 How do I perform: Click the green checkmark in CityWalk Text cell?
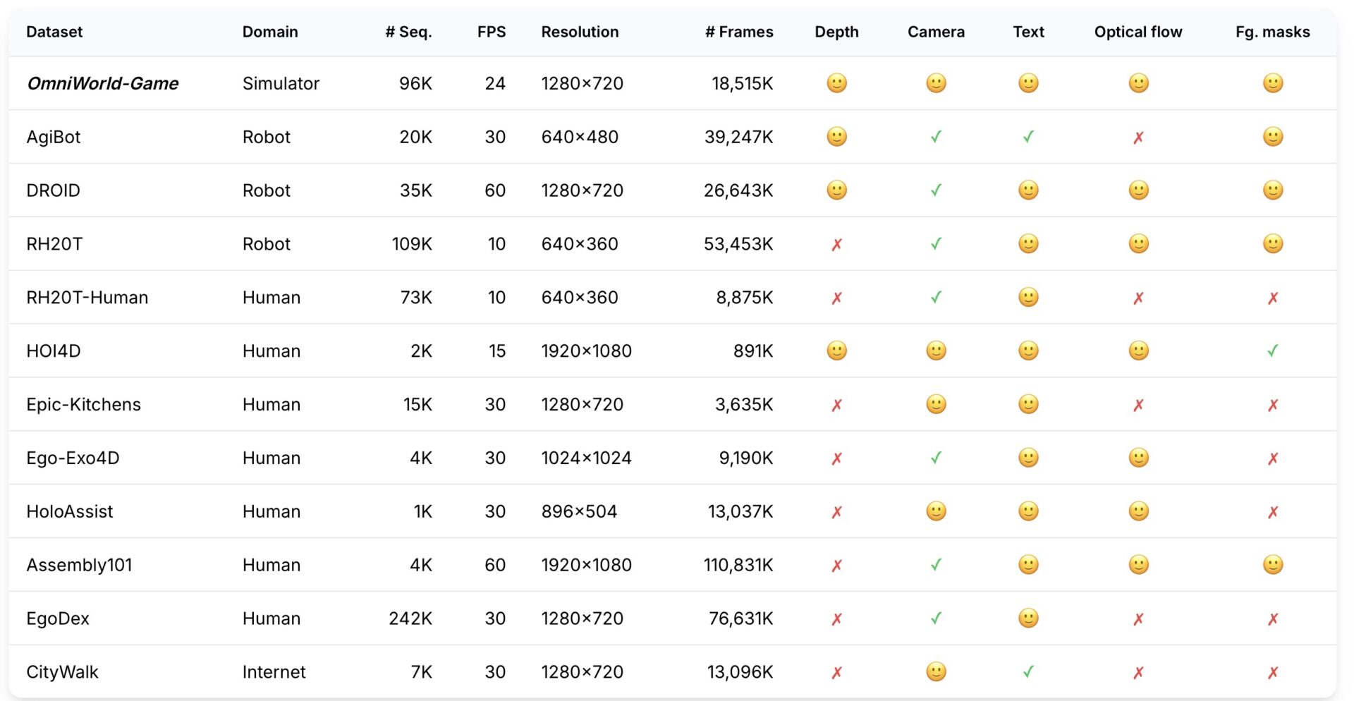click(x=1028, y=671)
